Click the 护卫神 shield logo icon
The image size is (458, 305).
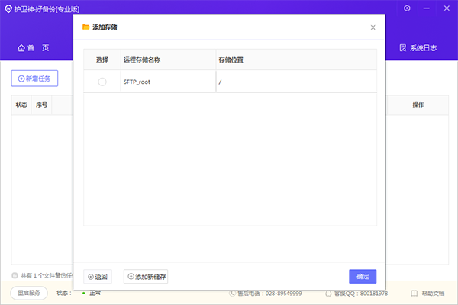[x=8, y=8]
